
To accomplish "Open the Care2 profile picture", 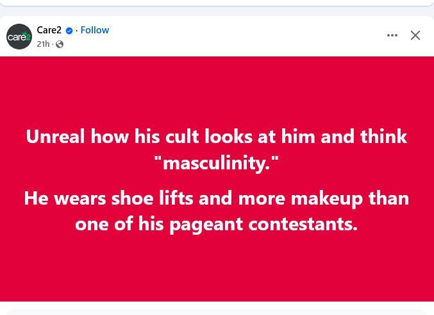I will [x=19, y=37].
